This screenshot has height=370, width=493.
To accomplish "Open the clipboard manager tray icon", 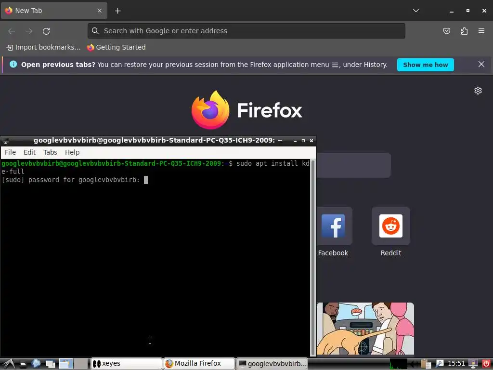I will click(x=426, y=364).
